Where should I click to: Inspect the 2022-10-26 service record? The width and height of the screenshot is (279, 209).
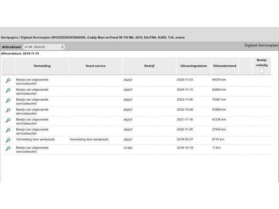point(8,110)
